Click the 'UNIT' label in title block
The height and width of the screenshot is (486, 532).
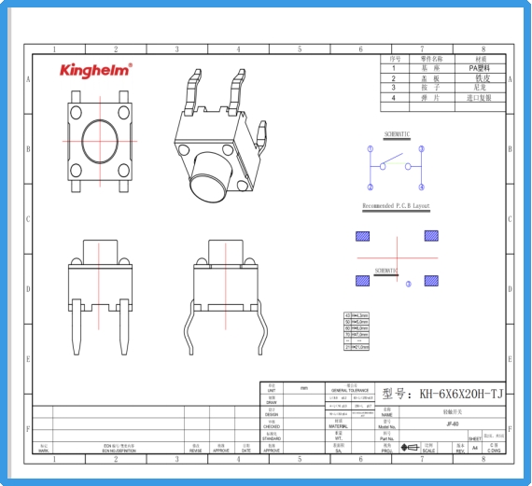pos(272,390)
